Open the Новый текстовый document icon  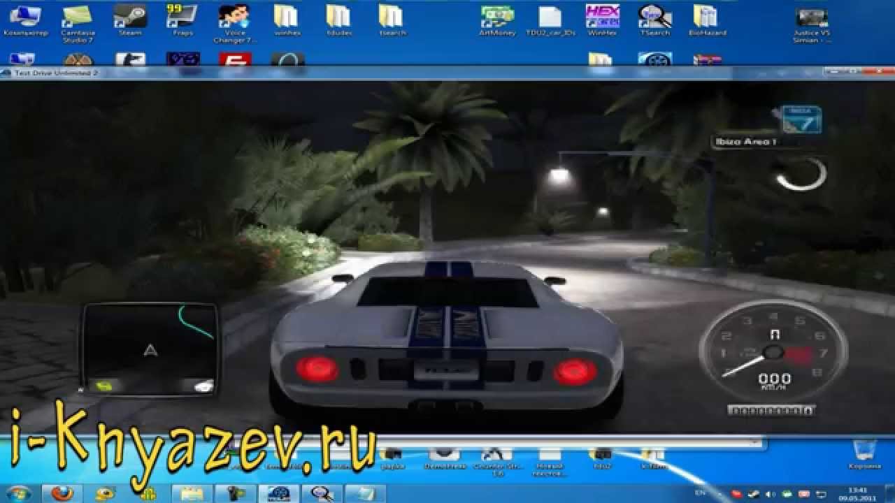(550, 461)
